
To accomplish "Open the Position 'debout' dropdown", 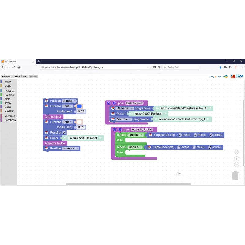I will point(69,101).
